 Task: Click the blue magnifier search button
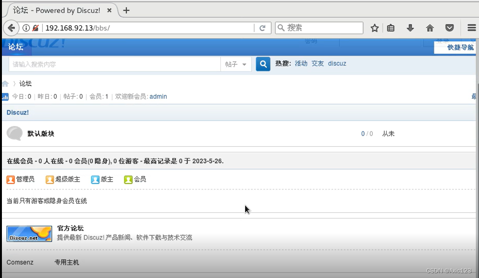click(262, 63)
